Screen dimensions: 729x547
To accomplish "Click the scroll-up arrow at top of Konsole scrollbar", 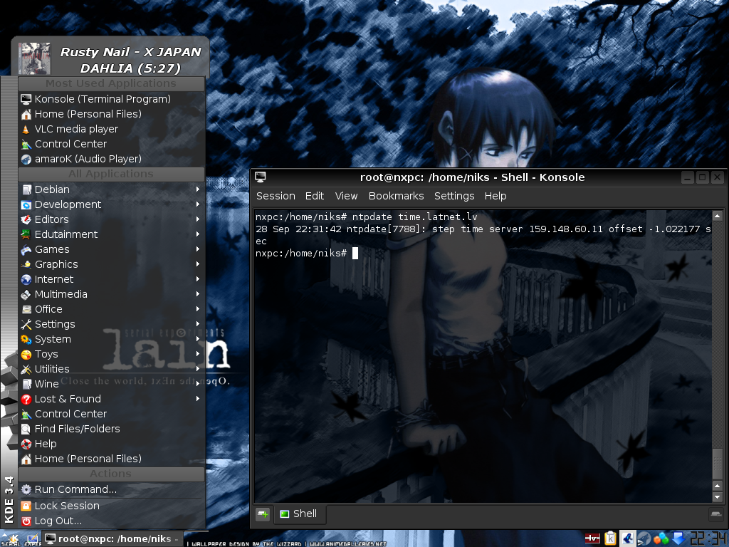I will (718, 217).
